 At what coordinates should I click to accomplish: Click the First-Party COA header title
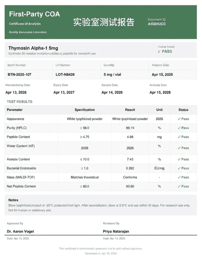(x=35, y=14)
